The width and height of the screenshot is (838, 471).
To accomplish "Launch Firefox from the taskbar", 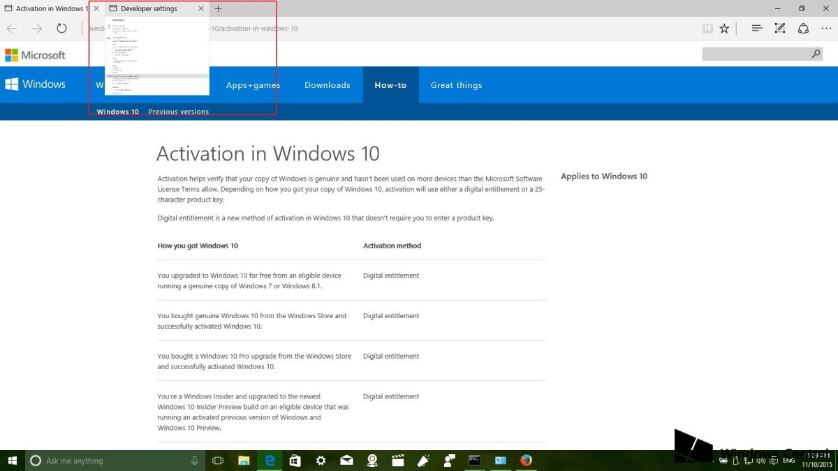I will [526, 461].
